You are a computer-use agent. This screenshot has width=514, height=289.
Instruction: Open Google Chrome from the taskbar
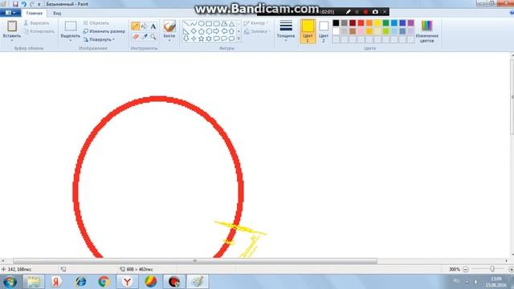coord(104,282)
